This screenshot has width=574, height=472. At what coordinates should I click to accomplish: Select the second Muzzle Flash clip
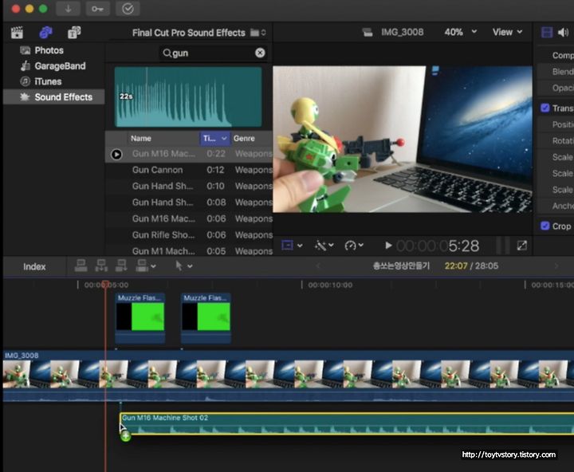click(206, 317)
